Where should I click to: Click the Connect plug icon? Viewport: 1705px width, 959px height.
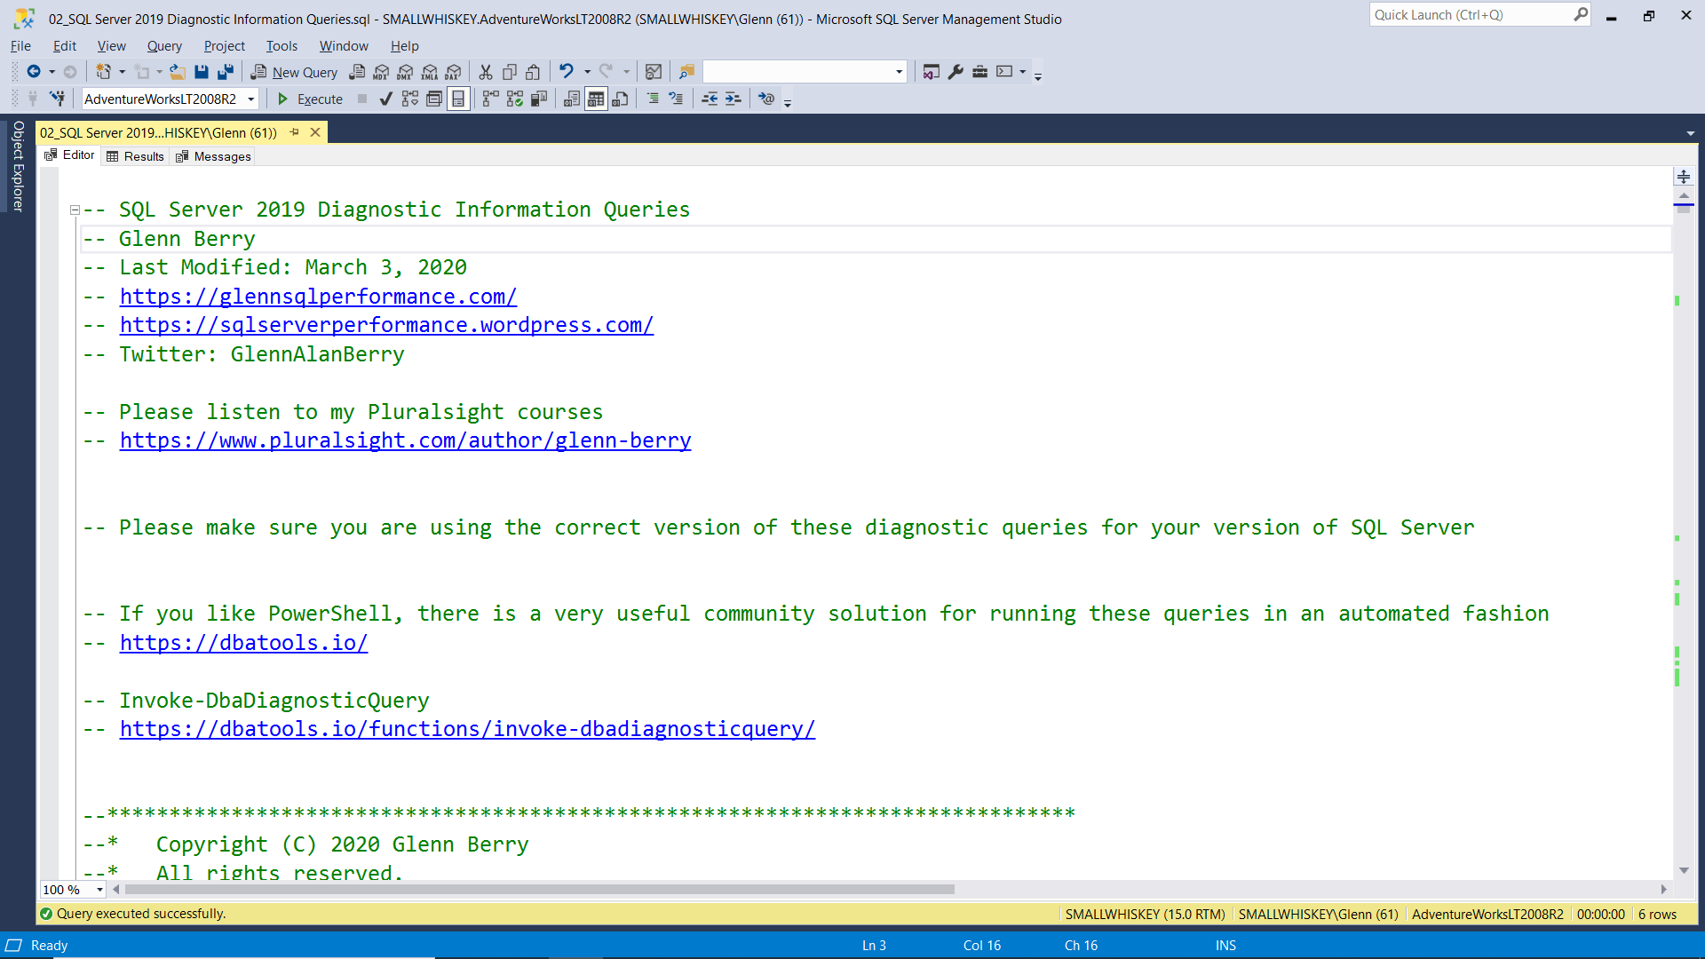click(33, 99)
